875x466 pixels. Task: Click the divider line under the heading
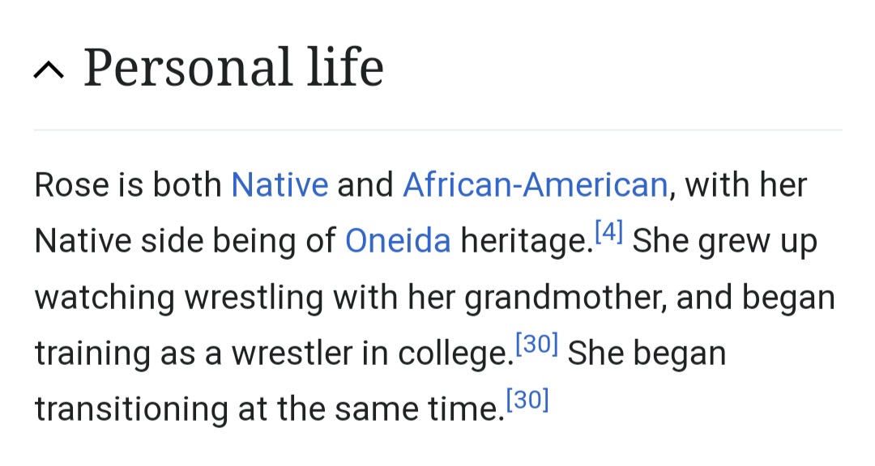click(x=437, y=129)
